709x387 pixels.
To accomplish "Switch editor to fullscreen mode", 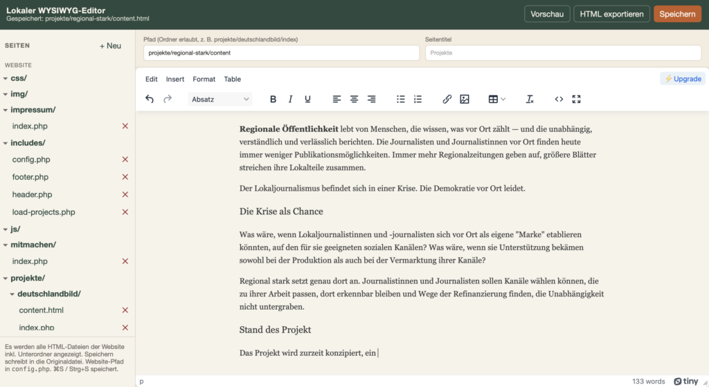I will [576, 100].
